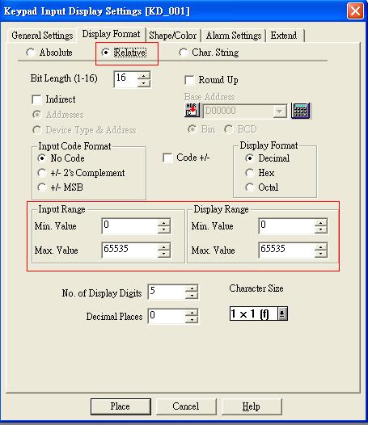Image resolution: width=368 pixels, height=425 pixels.
Task: Choose the Char. String radio option
Action: tap(183, 53)
